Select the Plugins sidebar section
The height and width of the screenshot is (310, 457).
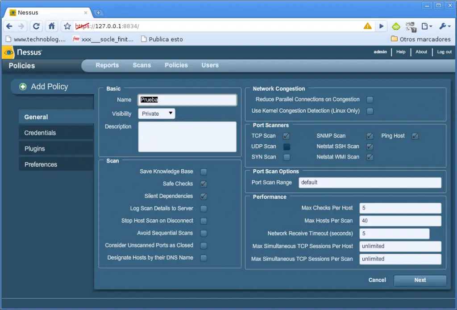tap(56, 148)
